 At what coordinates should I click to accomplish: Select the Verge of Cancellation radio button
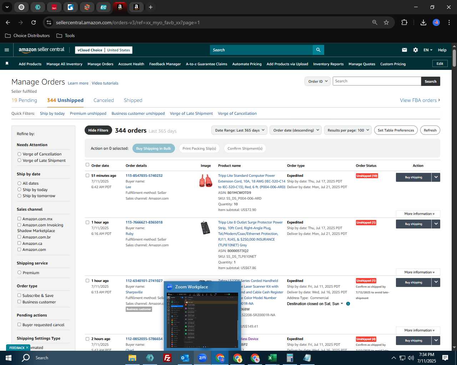click(x=19, y=154)
